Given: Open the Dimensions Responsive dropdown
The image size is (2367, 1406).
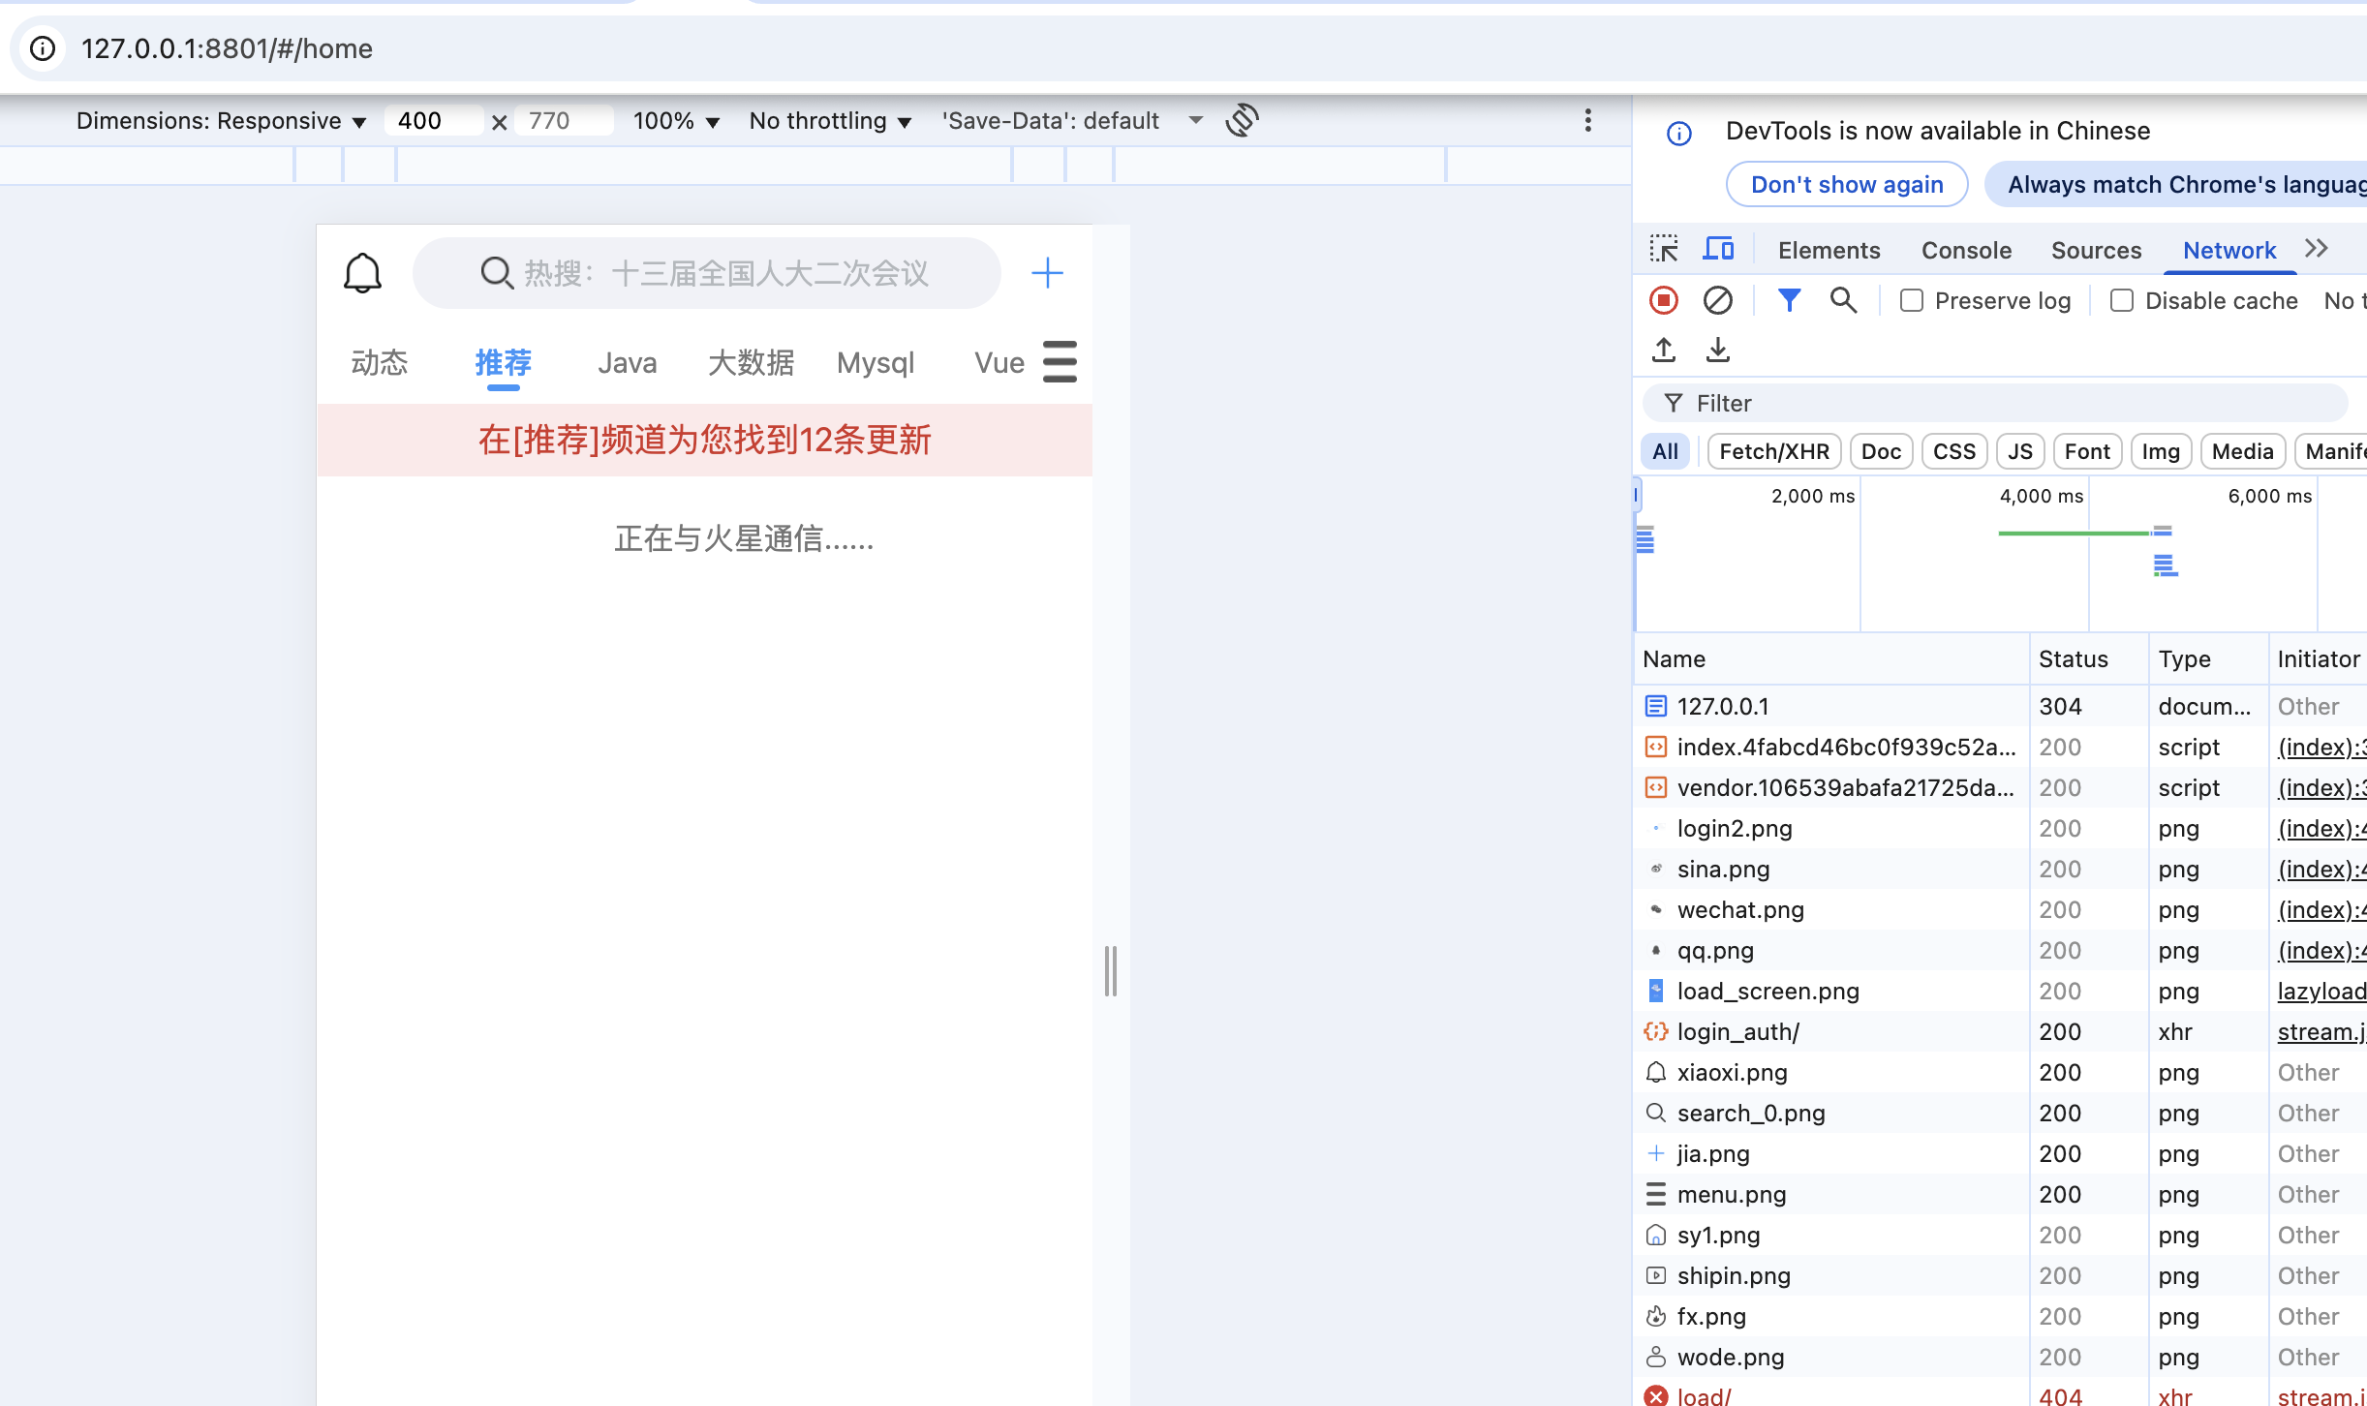Looking at the screenshot, I should click(221, 120).
